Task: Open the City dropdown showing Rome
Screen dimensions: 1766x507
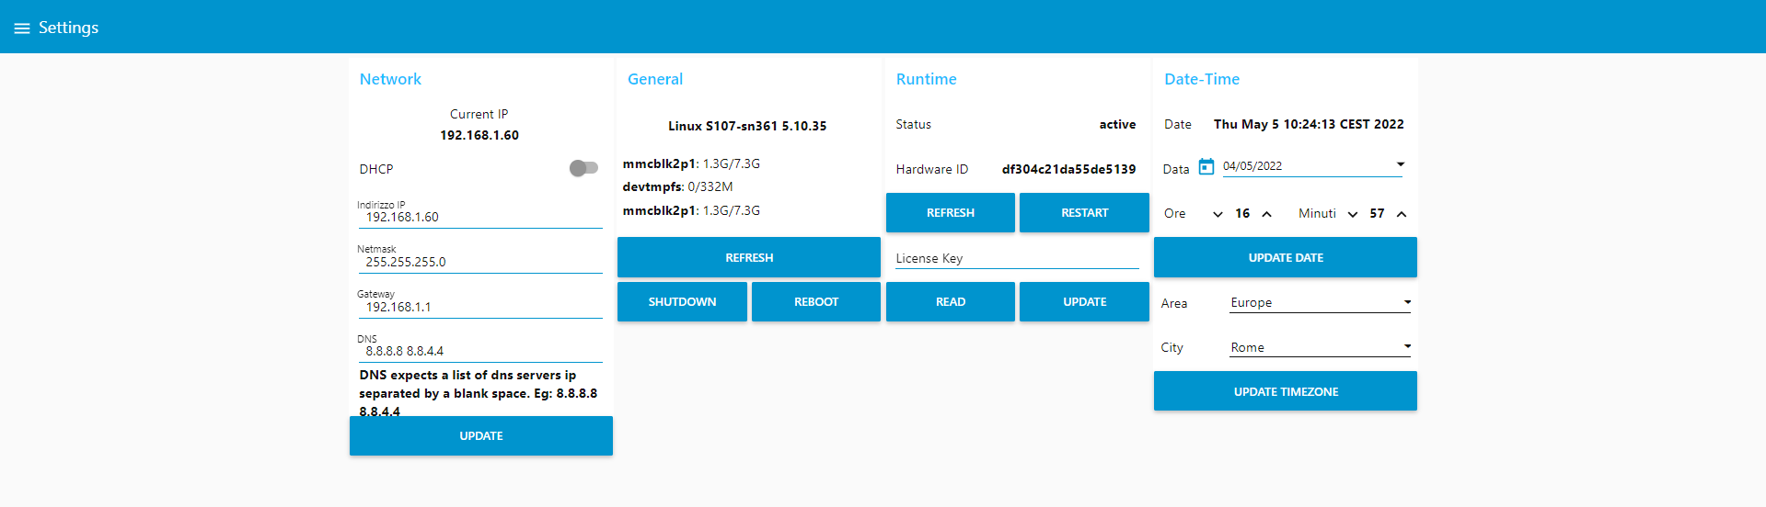Action: click(x=1320, y=348)
